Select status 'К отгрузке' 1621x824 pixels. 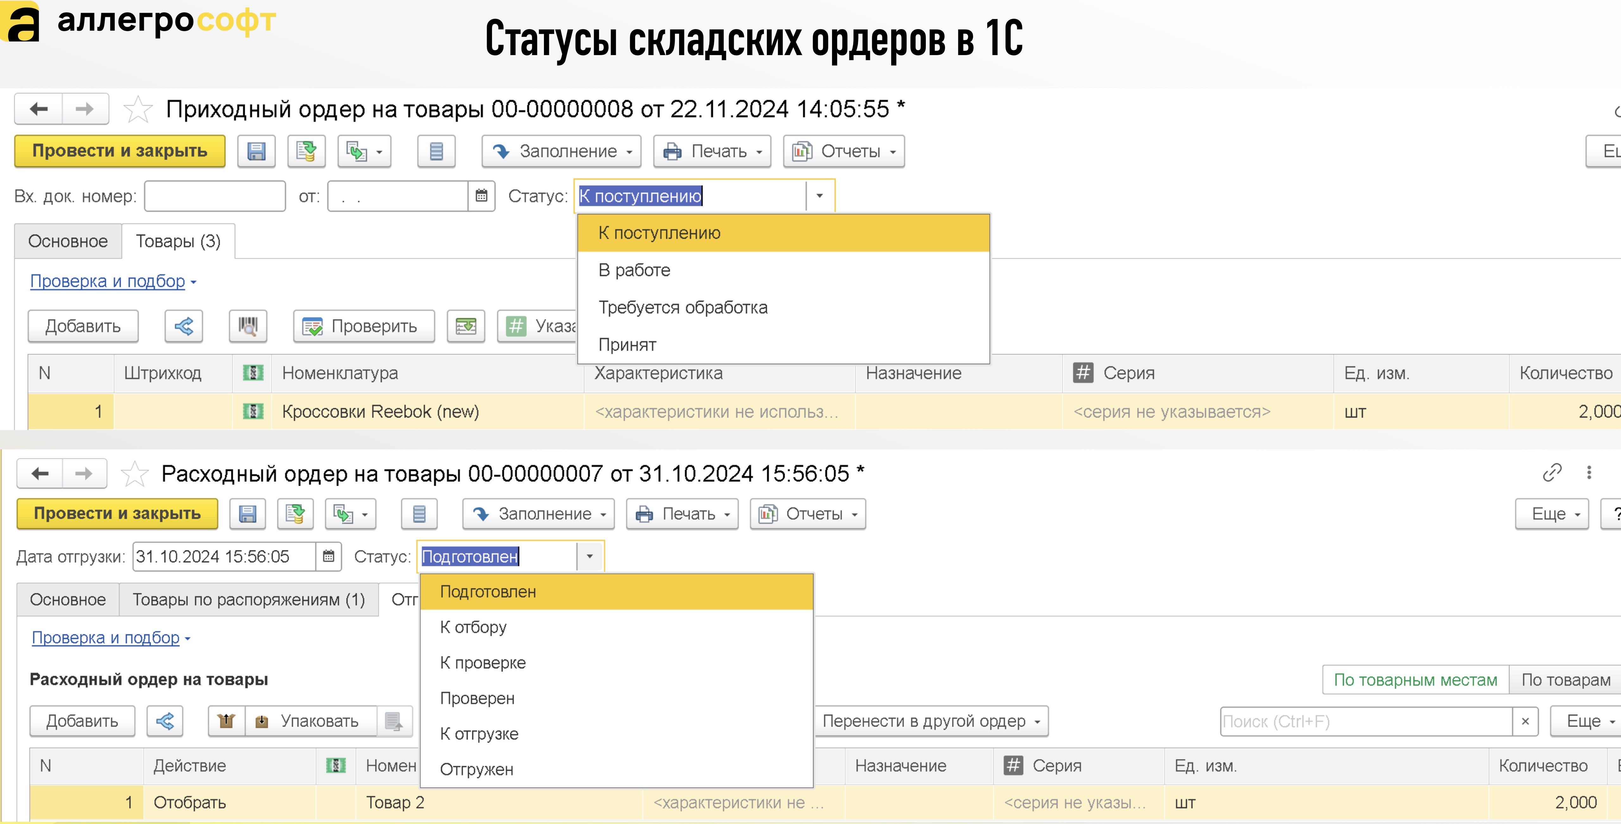[617, 734]
